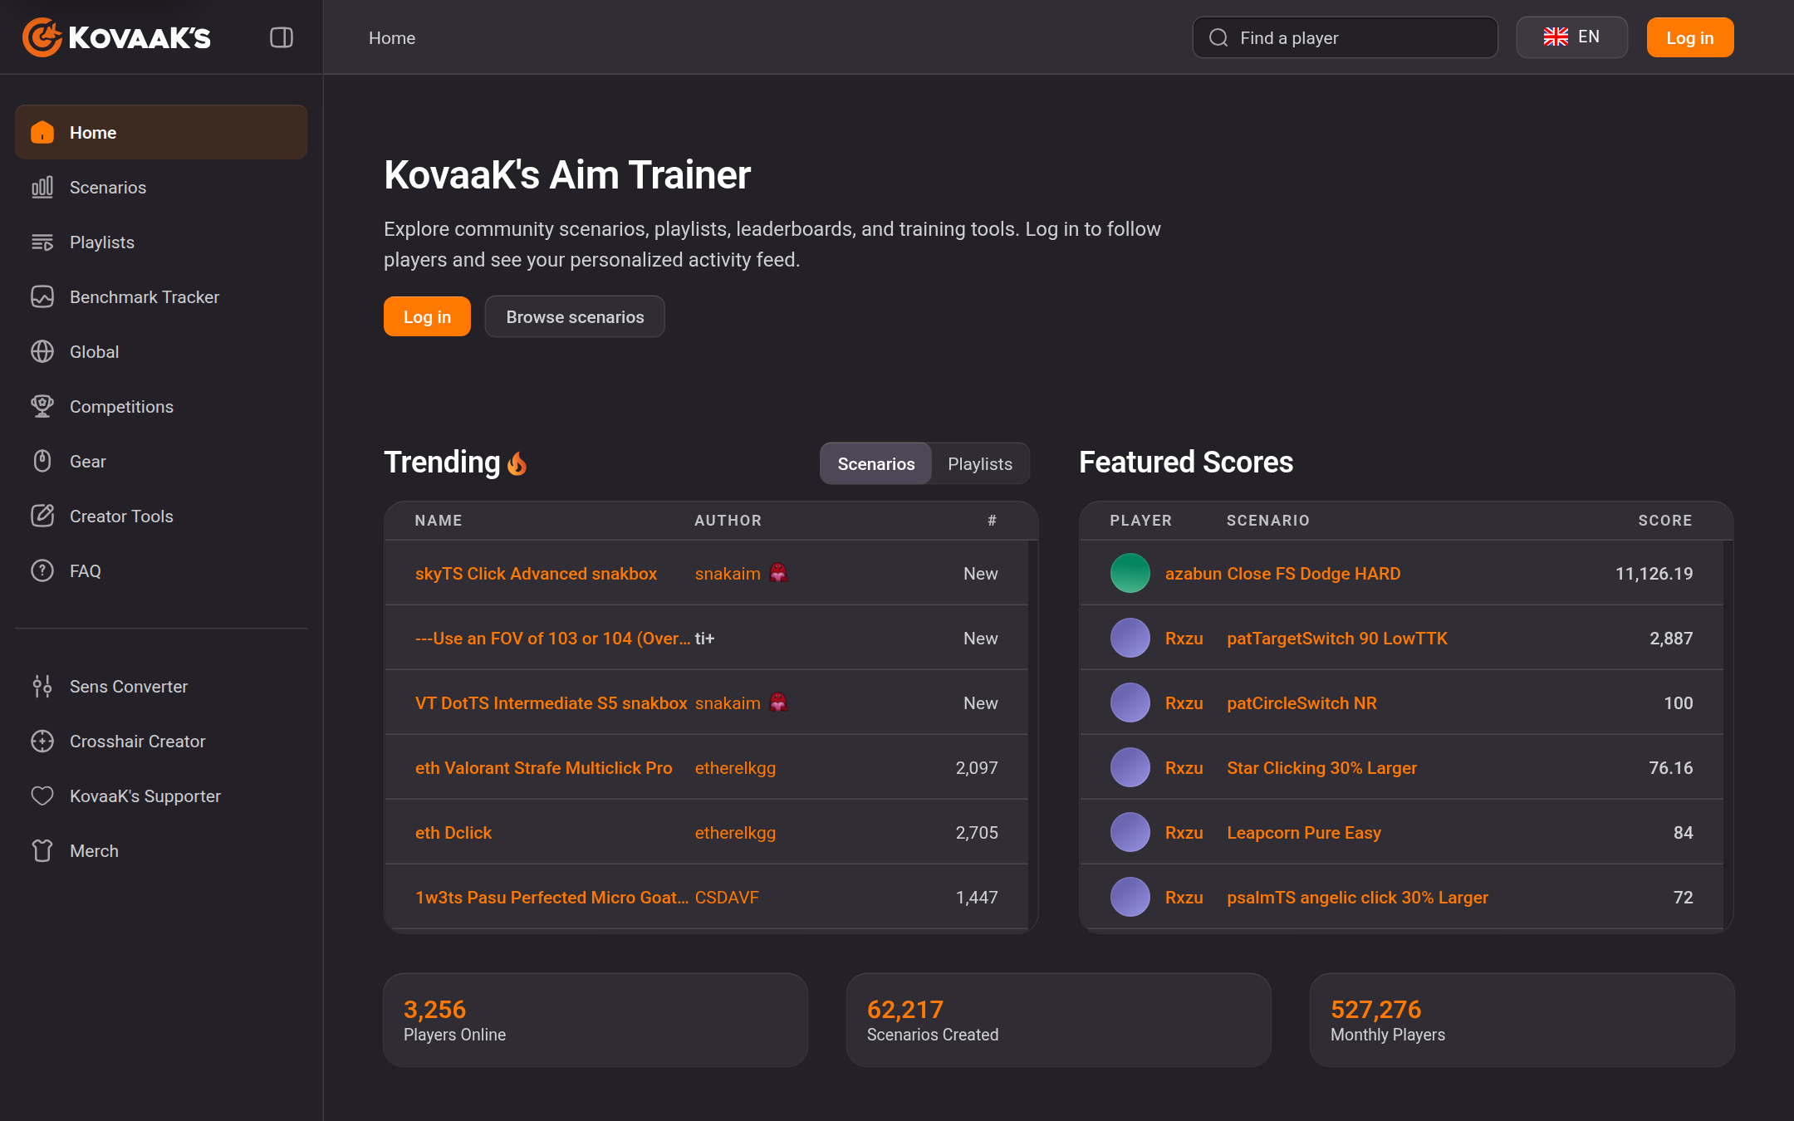Click the Playlists list icon
Image resolution: width=1794 pixels, height=1121 pixels.
click(x=42, y=242)
